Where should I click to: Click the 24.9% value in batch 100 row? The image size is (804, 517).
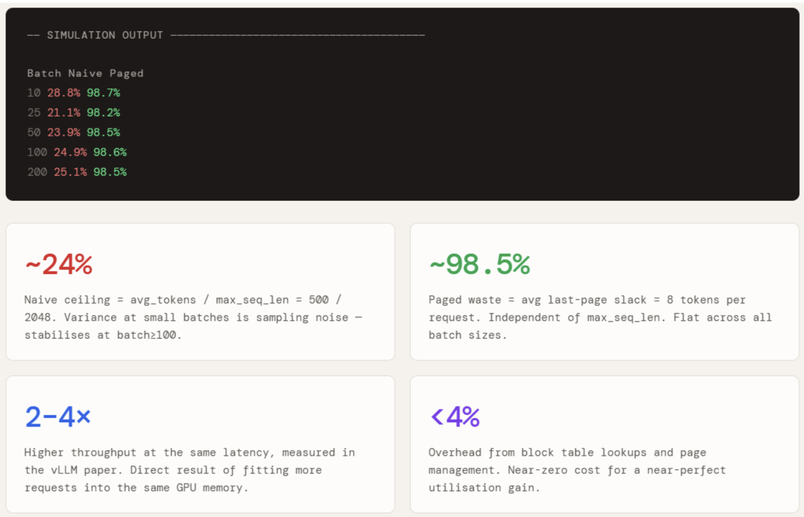tap(70, 152)
